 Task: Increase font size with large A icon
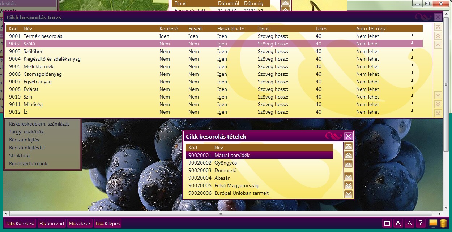tap(398, 223)
